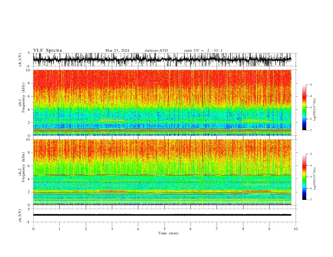Click the 'station=ATH' label
Image resolution: width=333 pixels, height=257 pixels.
pos(156,50)
